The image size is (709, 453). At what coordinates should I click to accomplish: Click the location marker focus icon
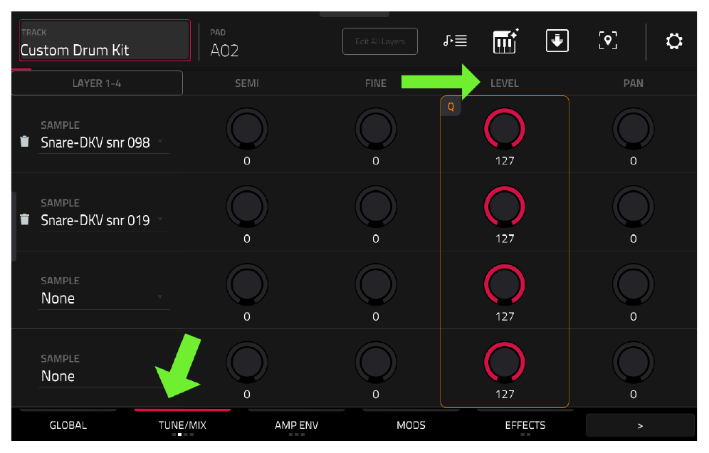[x=608, y=41]
